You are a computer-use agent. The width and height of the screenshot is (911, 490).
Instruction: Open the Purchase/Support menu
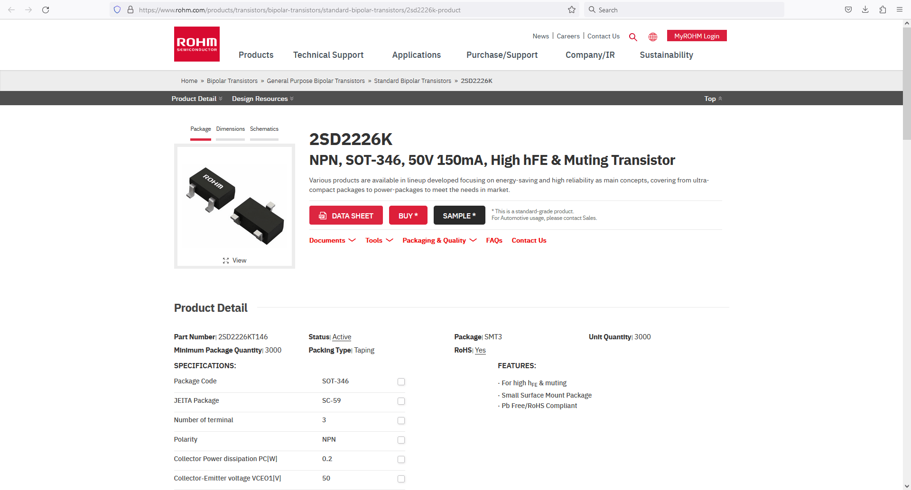click(502, 55)
